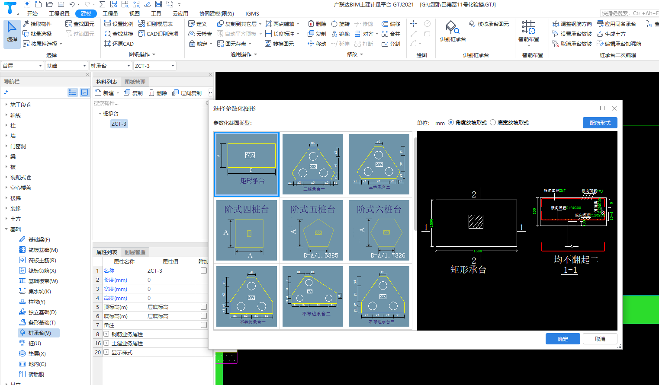This screenshot has width=659, height=385.
Task: Select the 三桩承台一 thumbnail
Action: [x=313, y=164]
